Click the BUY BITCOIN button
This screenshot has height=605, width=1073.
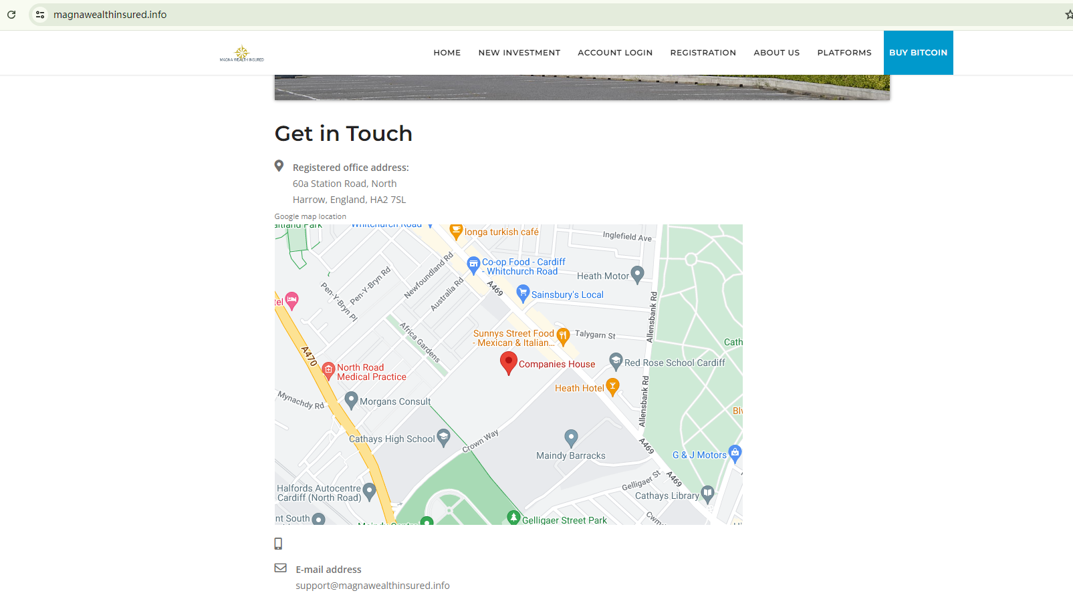[x=919, y=53]
